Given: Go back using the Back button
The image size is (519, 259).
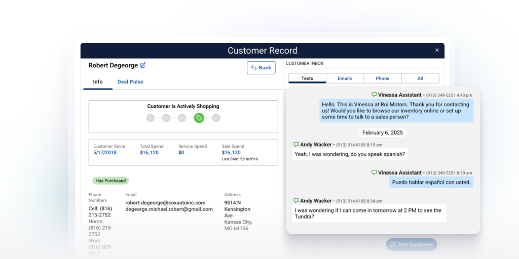Looking at the screenshot, I should coord(261,68).
